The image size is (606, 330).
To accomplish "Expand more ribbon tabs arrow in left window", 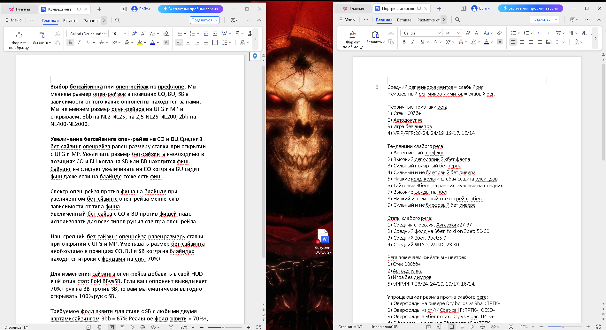I will click(x=104, y=20).
